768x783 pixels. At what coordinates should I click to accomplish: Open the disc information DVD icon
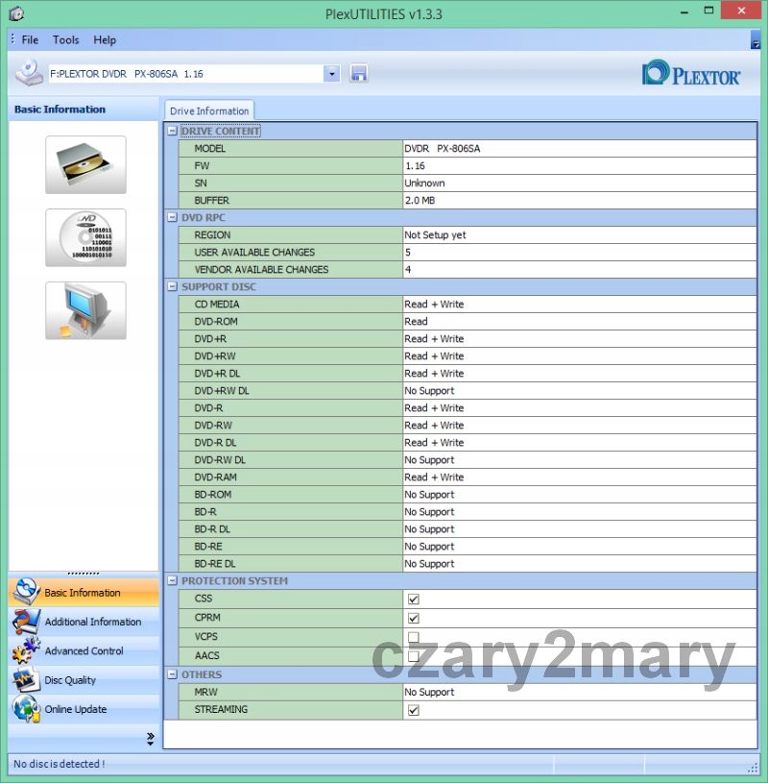85,237
